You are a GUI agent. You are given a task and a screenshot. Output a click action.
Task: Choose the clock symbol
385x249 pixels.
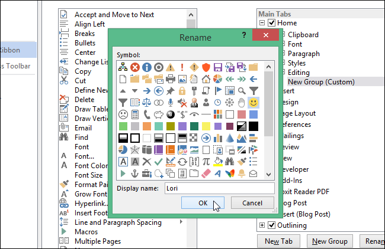217,103
